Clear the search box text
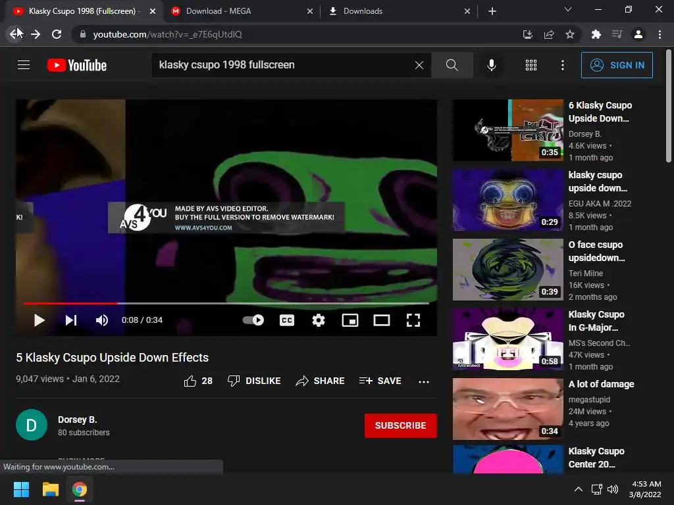Screen dimensions: 674x505 (x=419, y=65)
